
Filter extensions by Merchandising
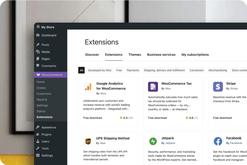click(x=218, y=70)
